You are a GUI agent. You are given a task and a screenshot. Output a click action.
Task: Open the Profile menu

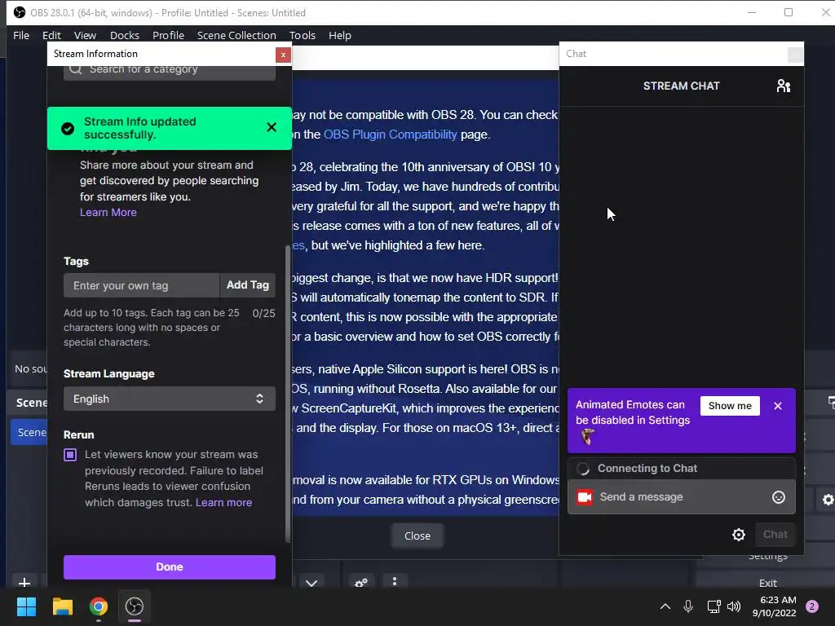tap(168, 35)
